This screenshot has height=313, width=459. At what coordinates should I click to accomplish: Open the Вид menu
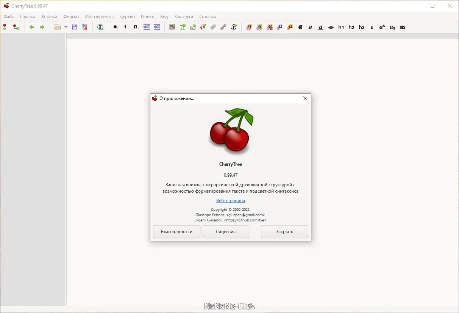tap(164, 17)
